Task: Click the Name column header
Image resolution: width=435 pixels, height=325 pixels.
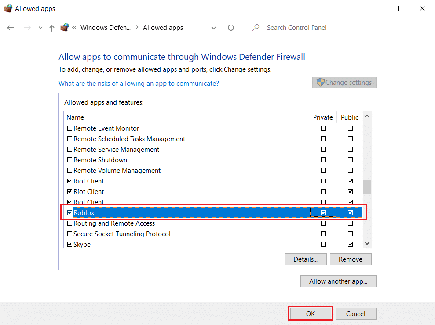Action: (x=75, y=117)
